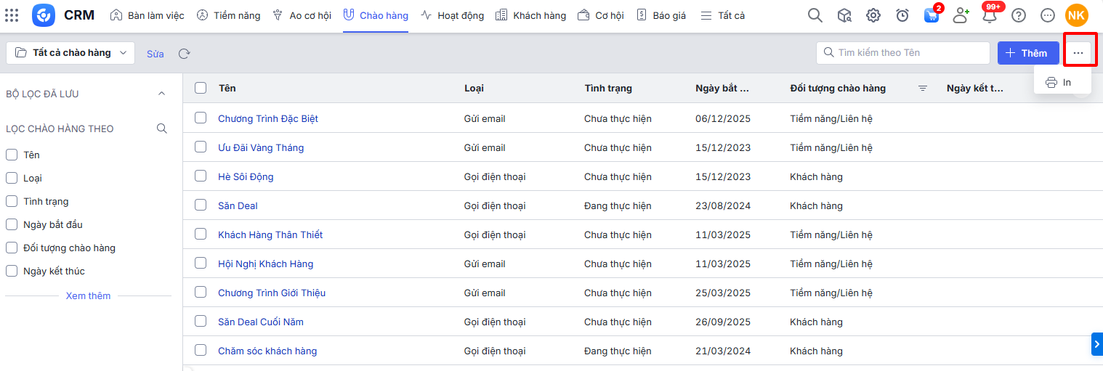The width and height of the screenshot is (1103, 371).
Task: Click the filter icon in Đối tượng chào hàng column
Action: tap(923, 89)
